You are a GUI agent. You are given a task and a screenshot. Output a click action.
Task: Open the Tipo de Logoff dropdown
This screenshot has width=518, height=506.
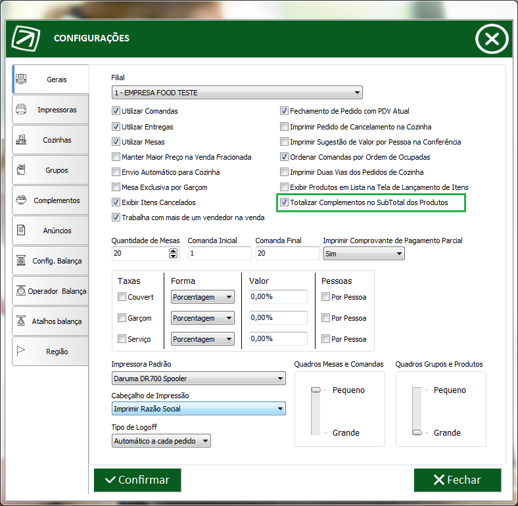(x=161, y=441)
